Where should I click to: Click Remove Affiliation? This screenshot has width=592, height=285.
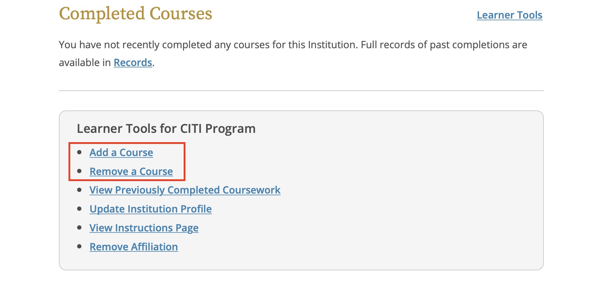tap(133, 246)
